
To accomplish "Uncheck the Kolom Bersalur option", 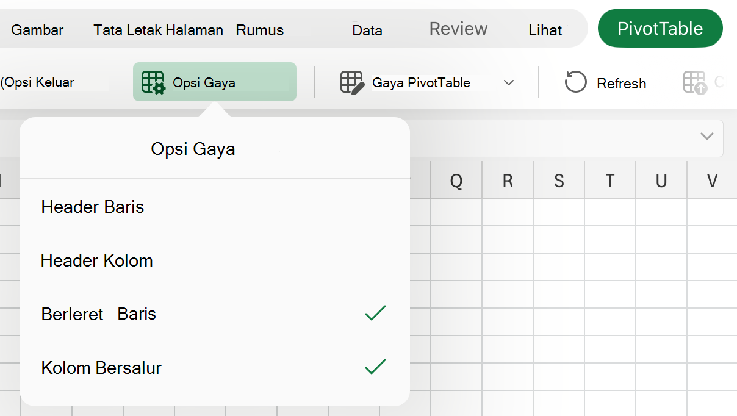I will 214,368.
